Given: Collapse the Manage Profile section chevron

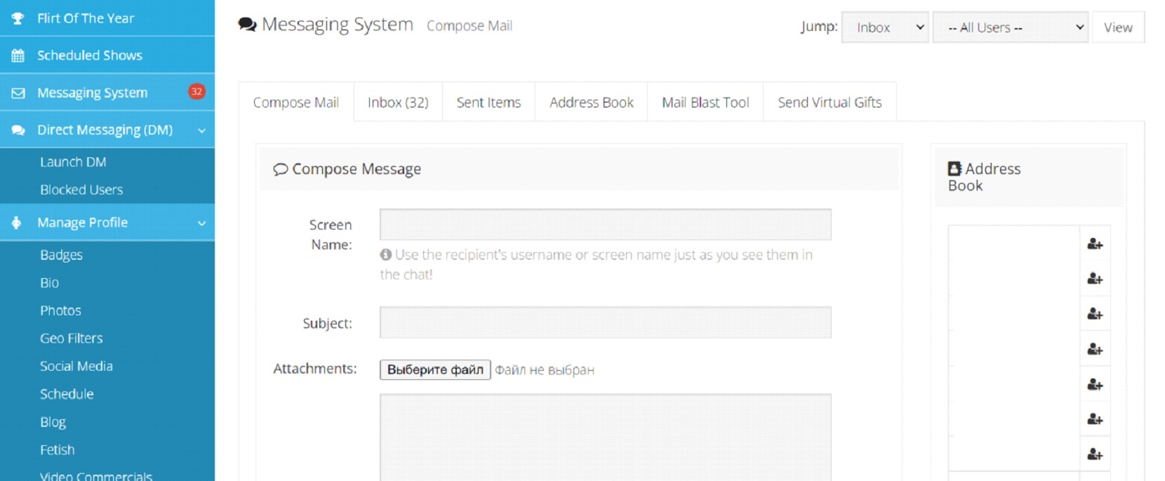Looking at the screenshot, I should coord(201,223).
